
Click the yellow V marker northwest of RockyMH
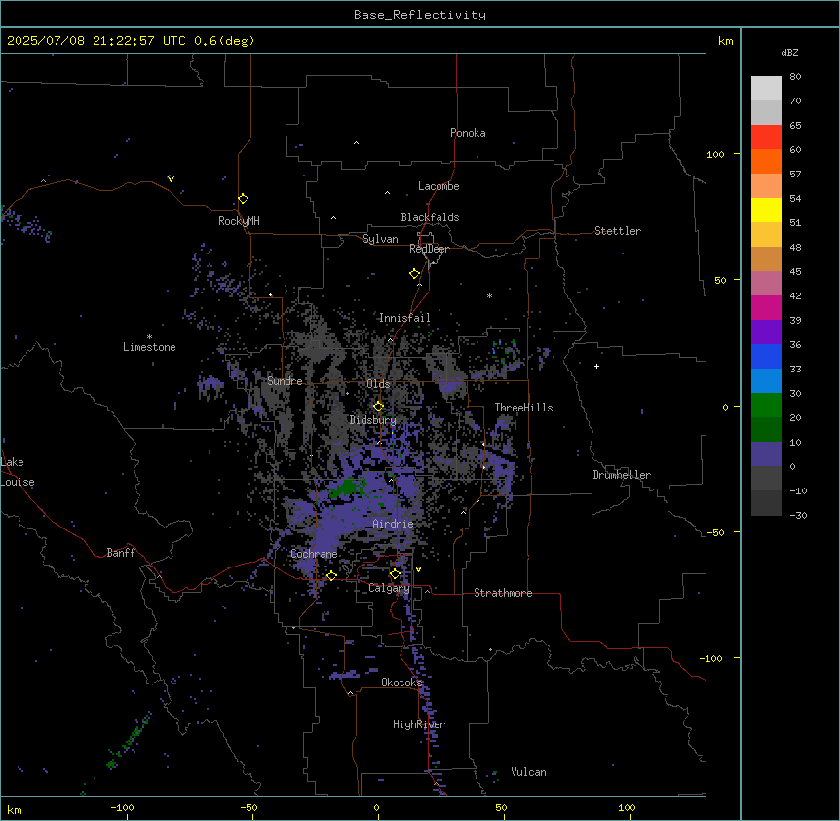click(171, 179)
